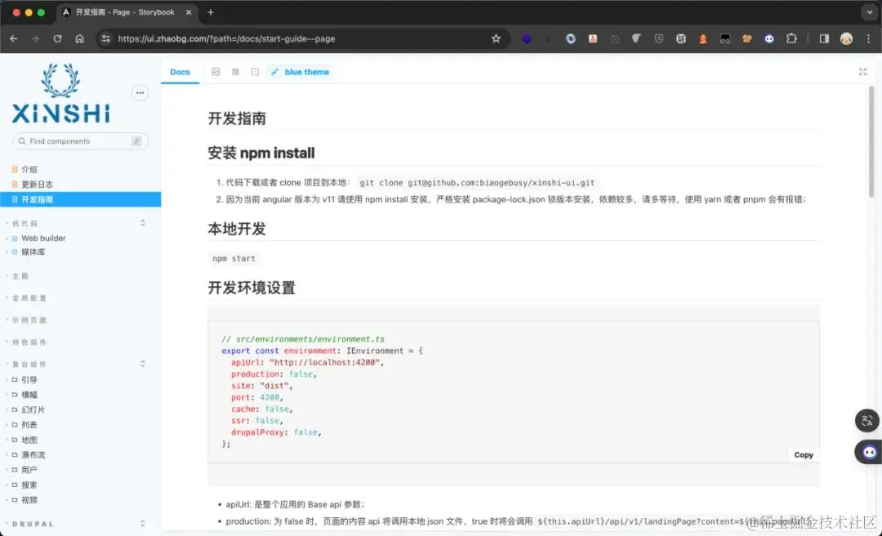
Task: Click the folder icon beside 媒体库
Action: point(15,252)
